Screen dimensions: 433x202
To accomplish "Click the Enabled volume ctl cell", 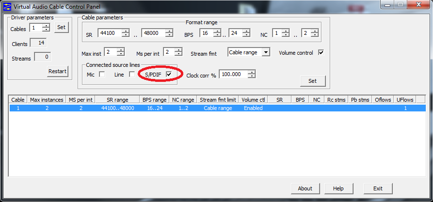I will (253, 108).
